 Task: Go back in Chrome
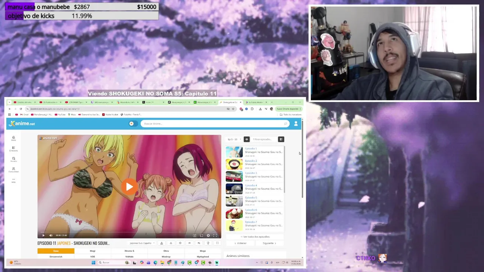point(10,109)
